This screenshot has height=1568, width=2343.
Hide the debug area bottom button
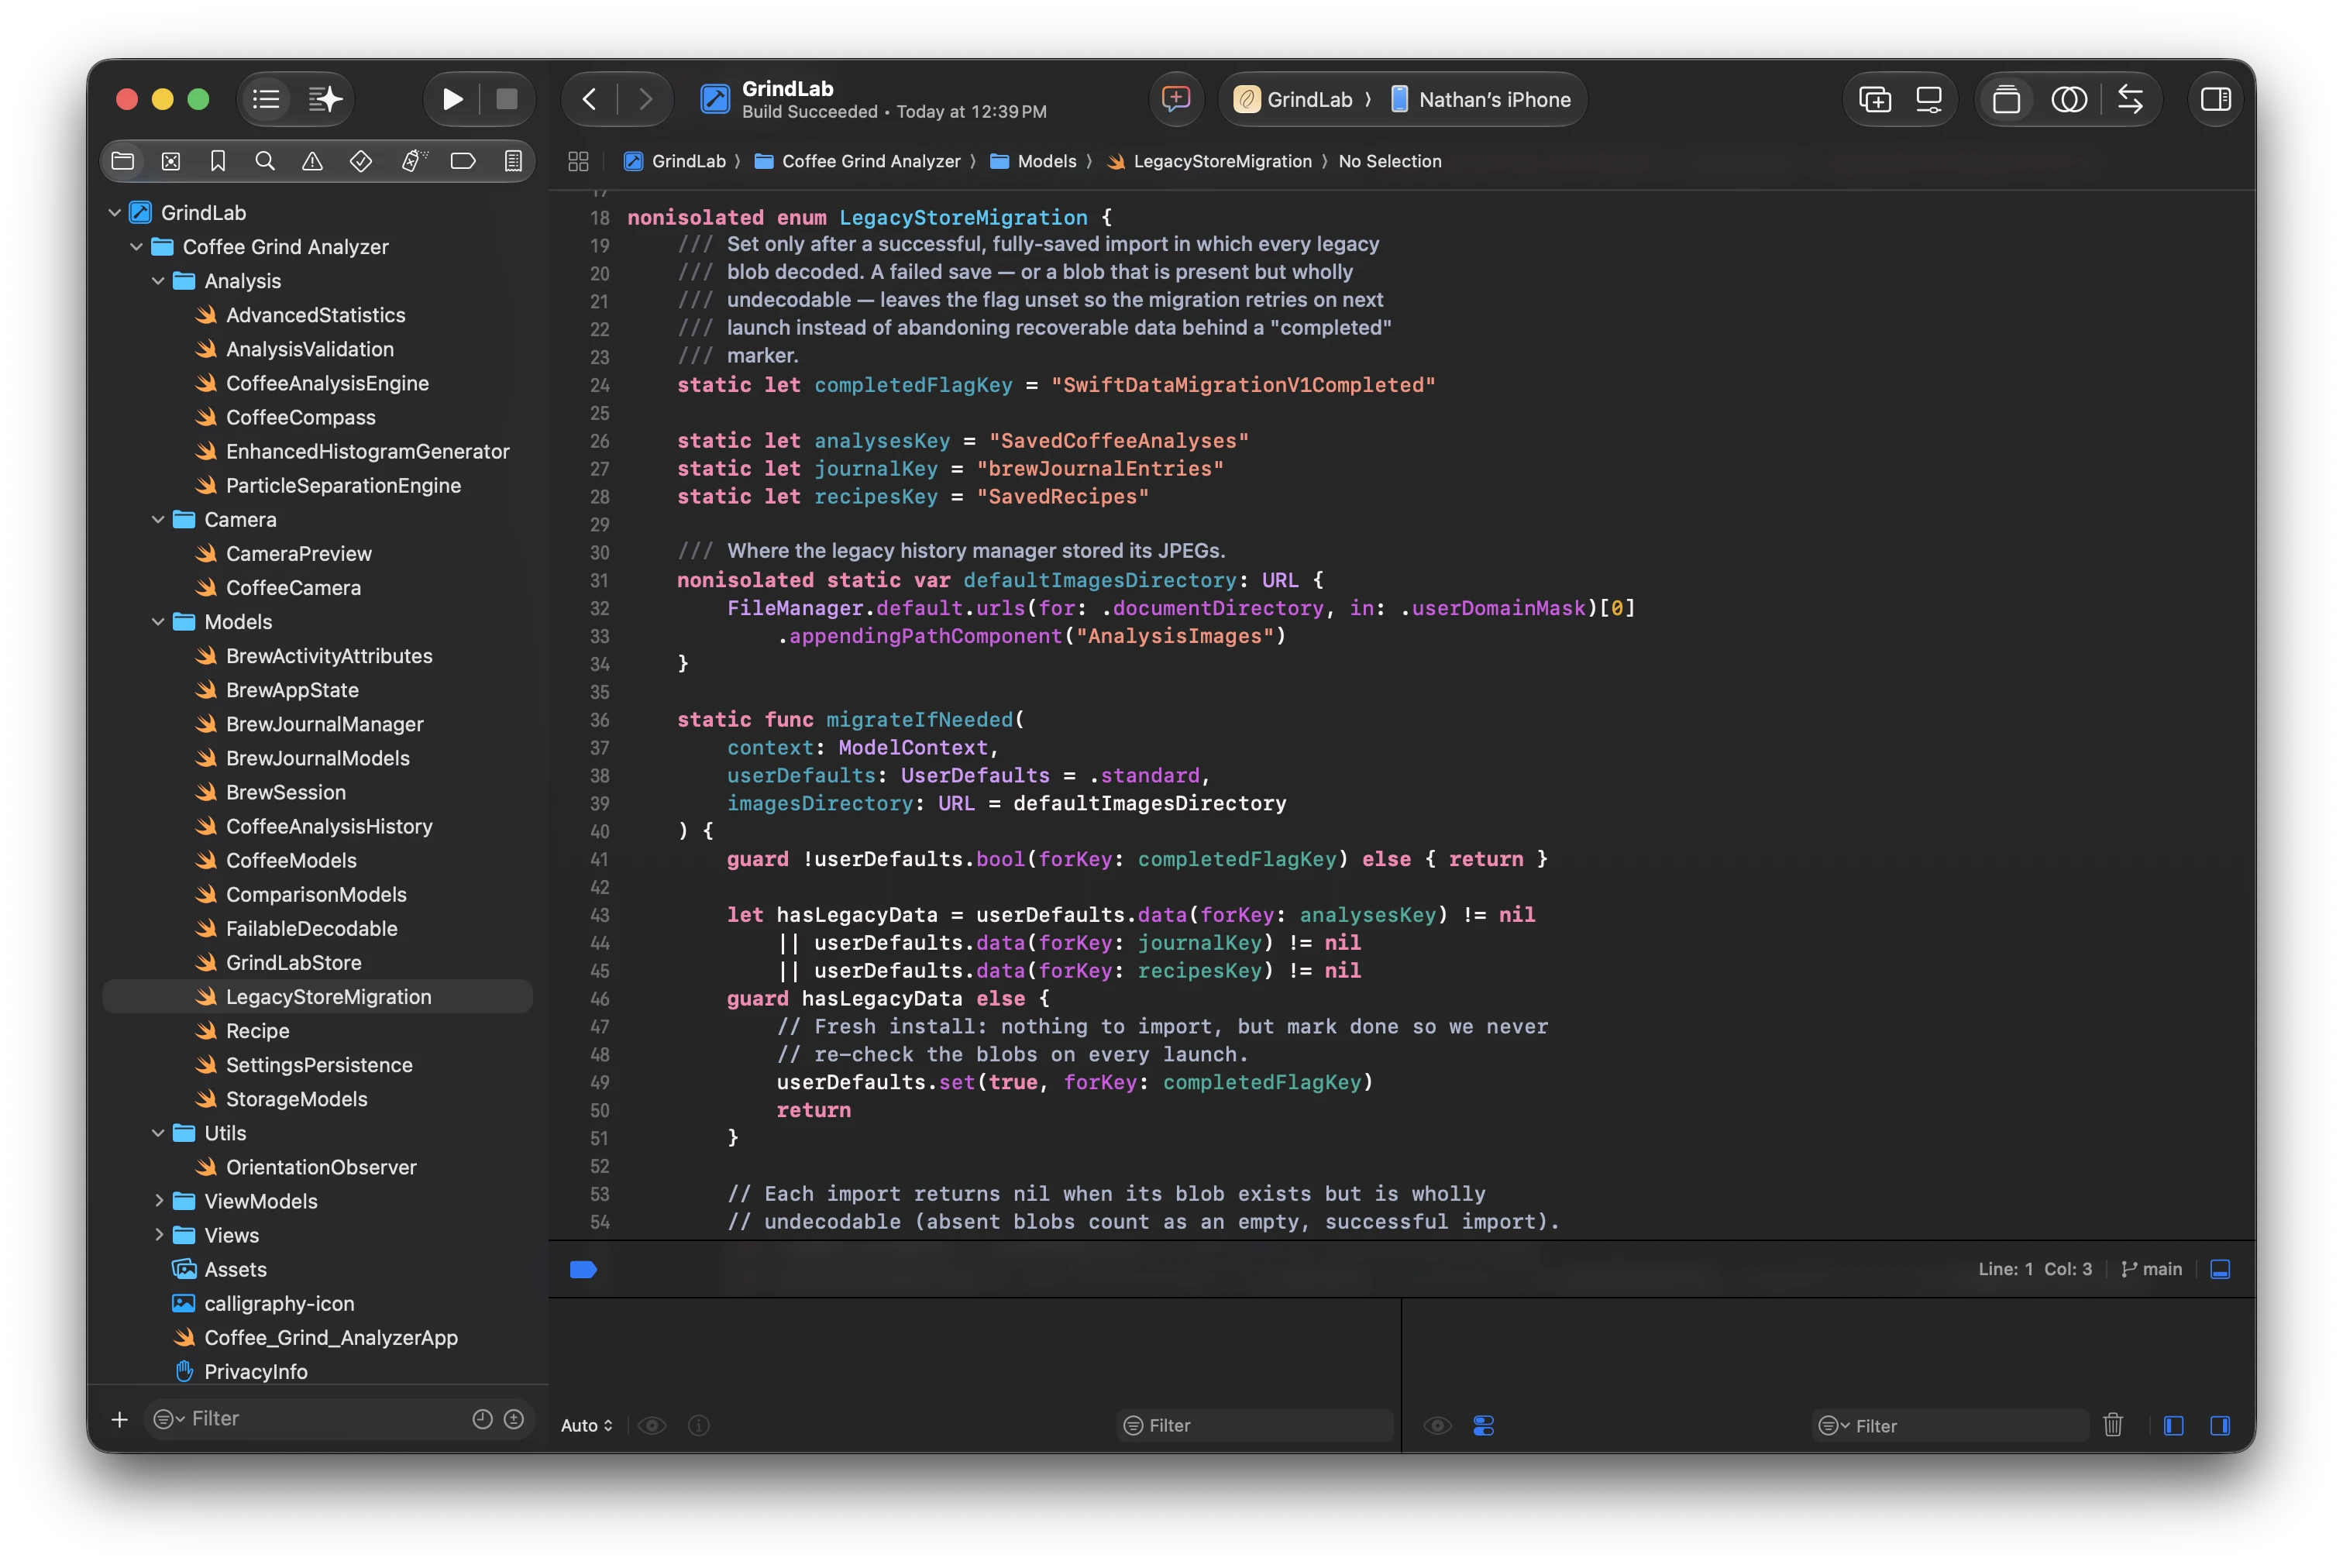(x=2220, y=1269)
